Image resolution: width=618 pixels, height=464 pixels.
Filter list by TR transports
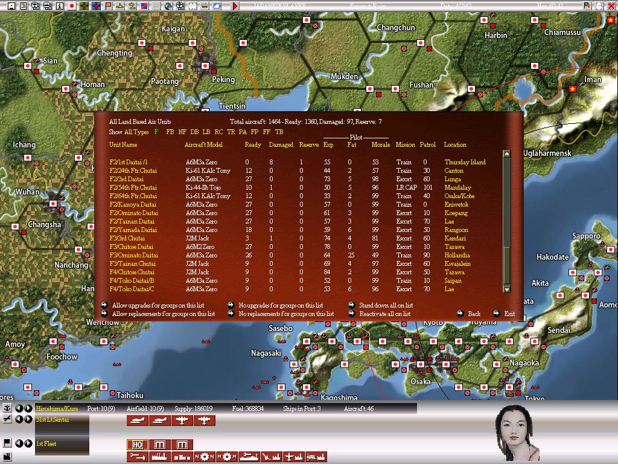click(231, 132)
